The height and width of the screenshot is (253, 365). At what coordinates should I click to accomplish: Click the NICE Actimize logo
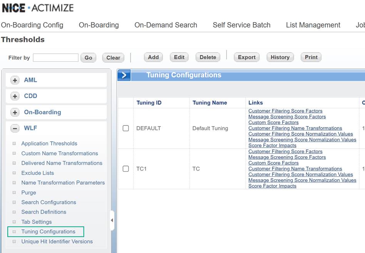(x=38, y=8)
